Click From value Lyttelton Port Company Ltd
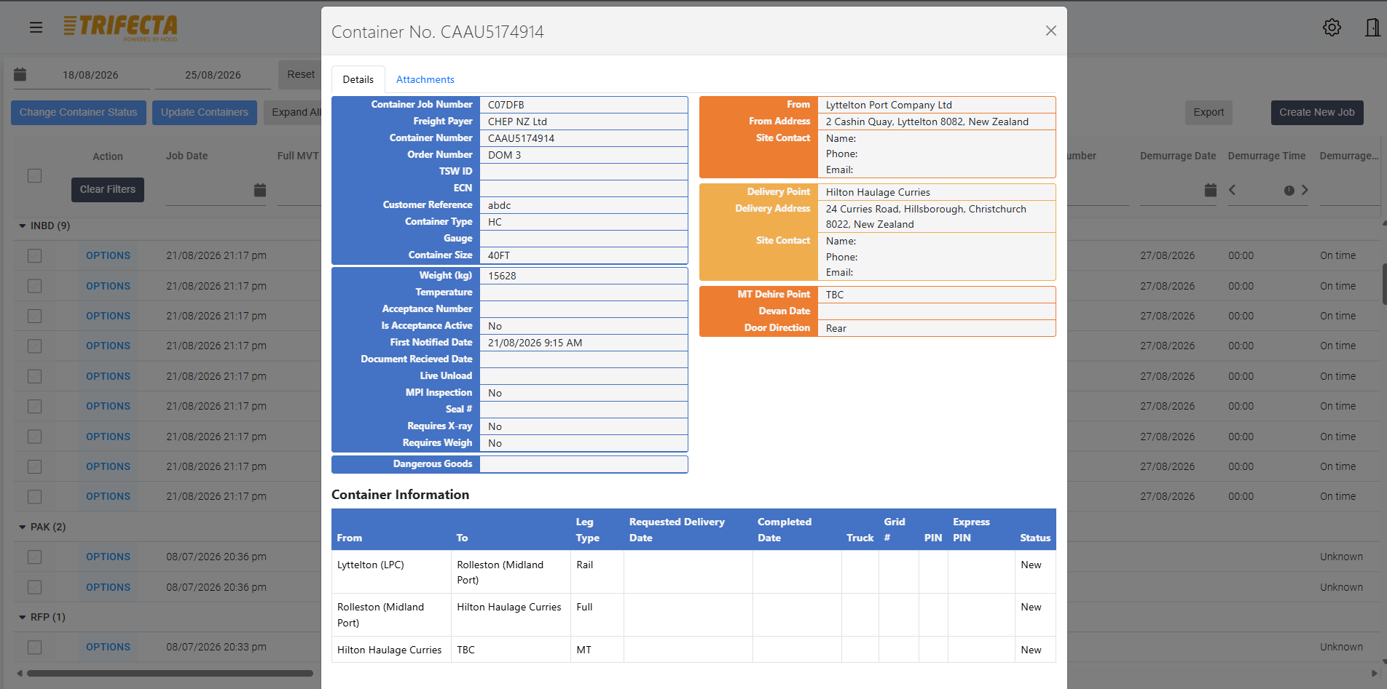The width and height of the screenshot is (1387, 689). 889,105
